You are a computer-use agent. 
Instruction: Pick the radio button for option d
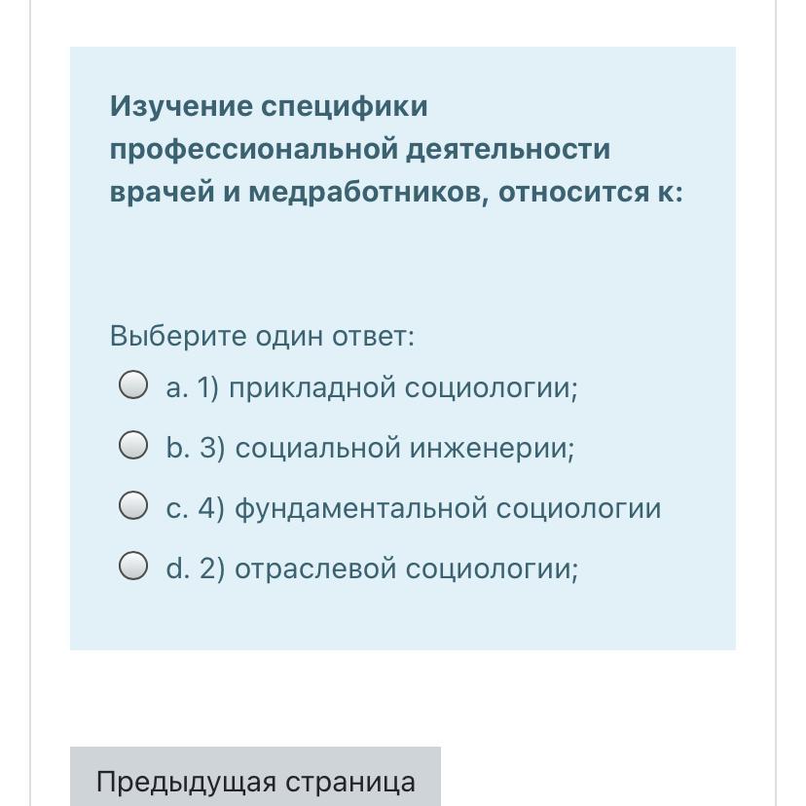point(133,567)
